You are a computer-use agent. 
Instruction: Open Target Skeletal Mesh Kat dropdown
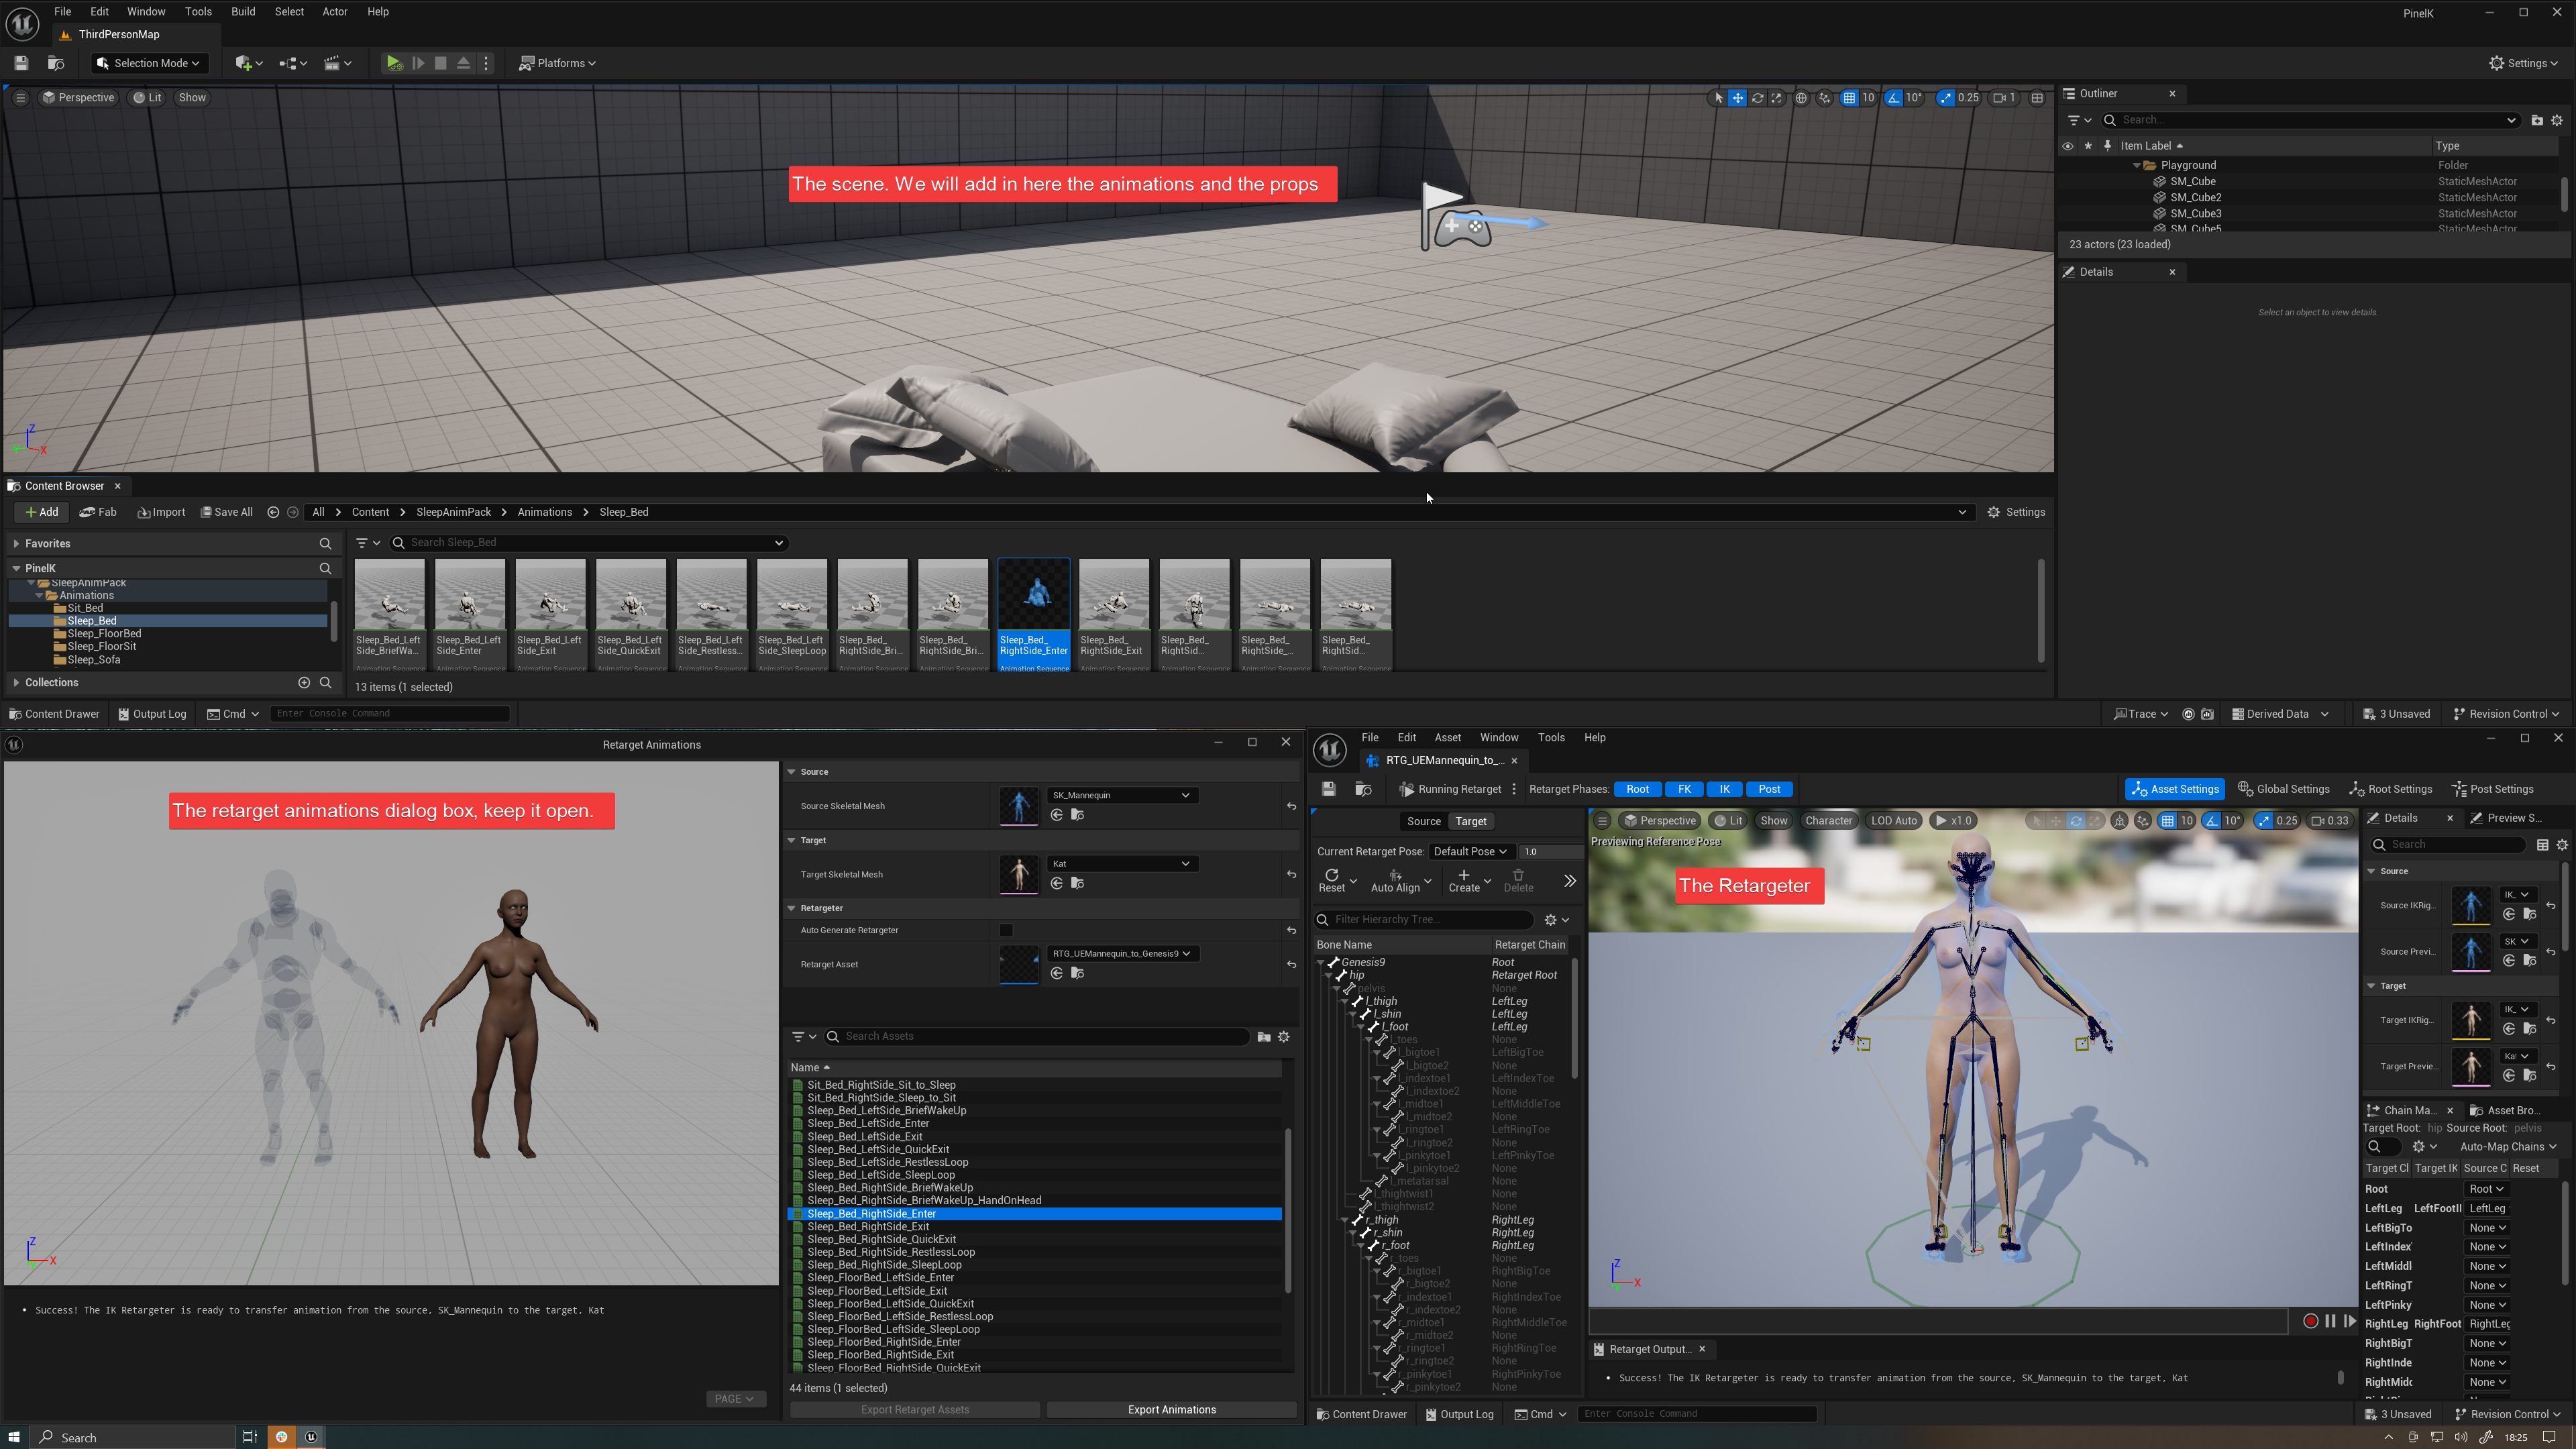click(x=1121, y=863)
